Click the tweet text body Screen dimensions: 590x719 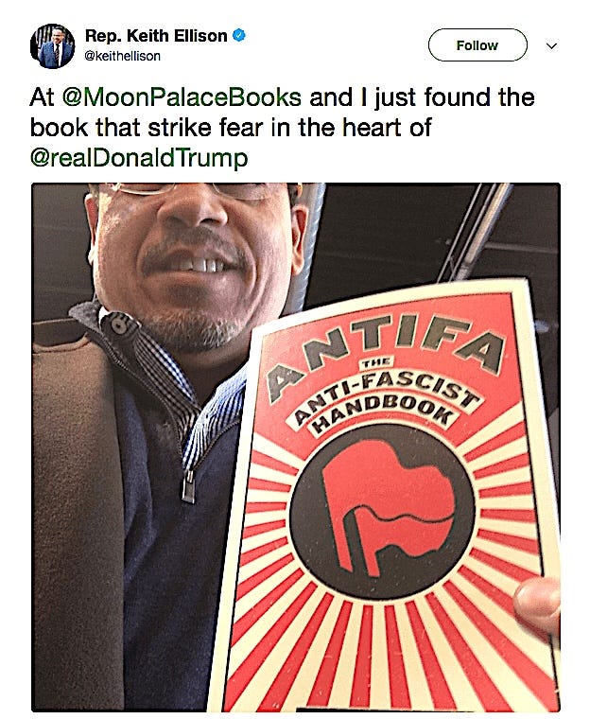282,128
